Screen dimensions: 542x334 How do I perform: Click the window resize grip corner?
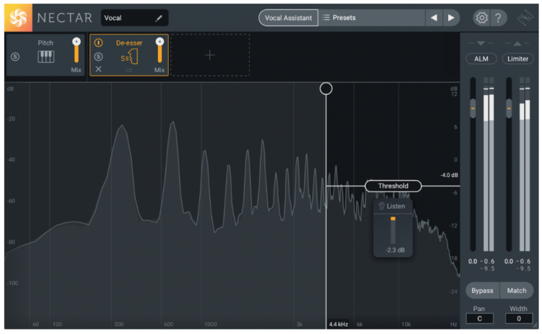point(535,325)
